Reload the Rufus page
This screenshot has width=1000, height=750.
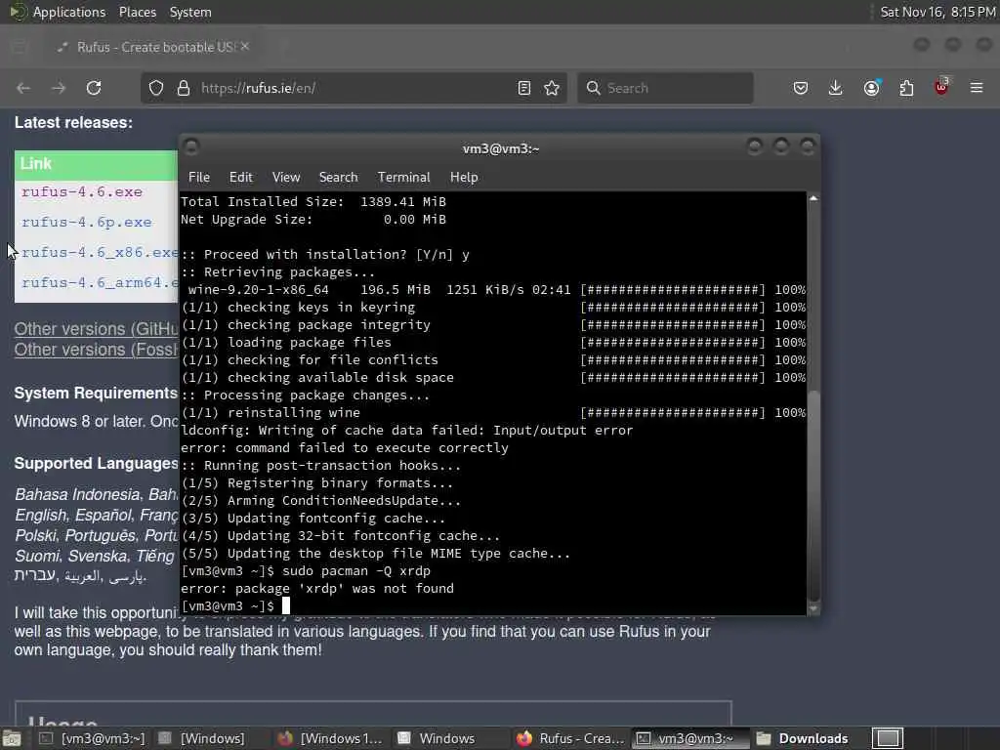coord(94,88)
